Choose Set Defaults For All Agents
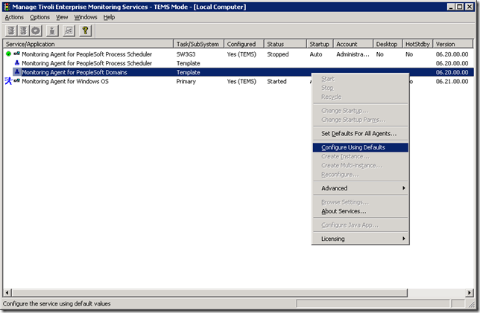 361,134
